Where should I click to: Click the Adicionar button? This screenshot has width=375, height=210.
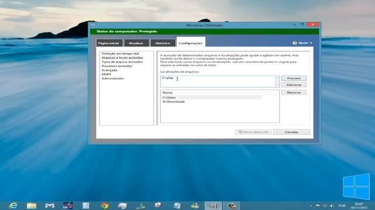pos(294,85)
